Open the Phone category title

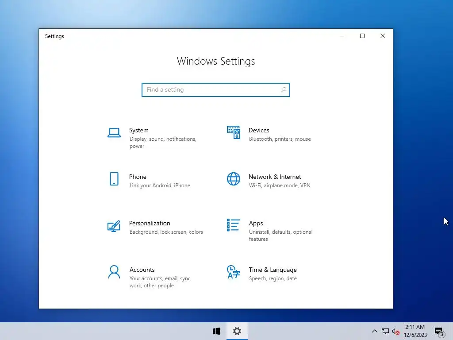click(138, 177)
